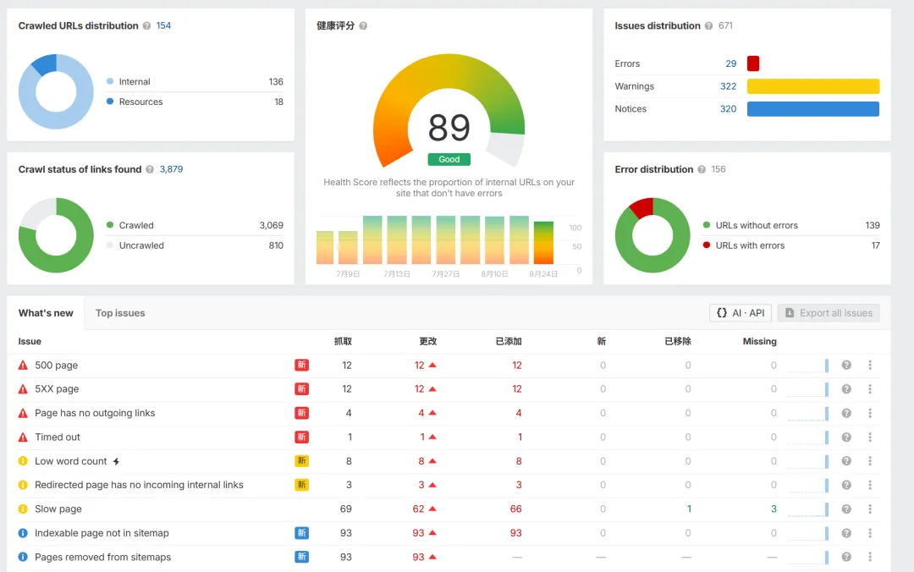Click the help icon beside 健康评分
This screenshot has height=572, width=914.
(363, 25)
